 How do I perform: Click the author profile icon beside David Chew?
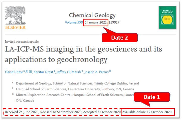pos(27,72)
